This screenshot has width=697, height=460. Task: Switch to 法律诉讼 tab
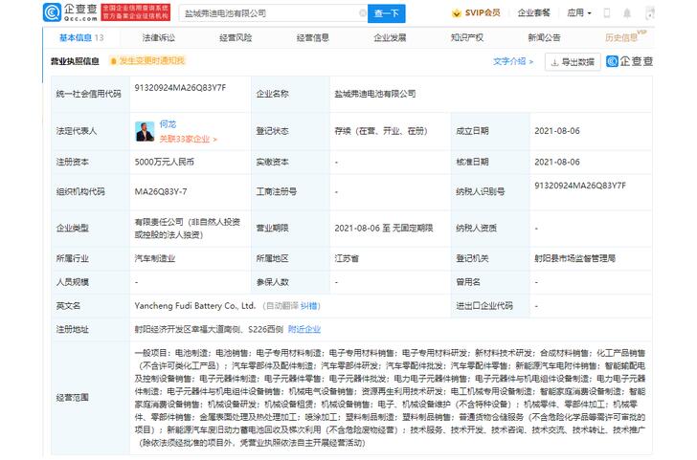point(158,37)
